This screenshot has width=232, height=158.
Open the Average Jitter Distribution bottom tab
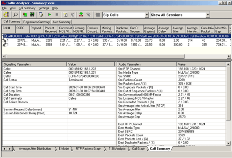35,149
